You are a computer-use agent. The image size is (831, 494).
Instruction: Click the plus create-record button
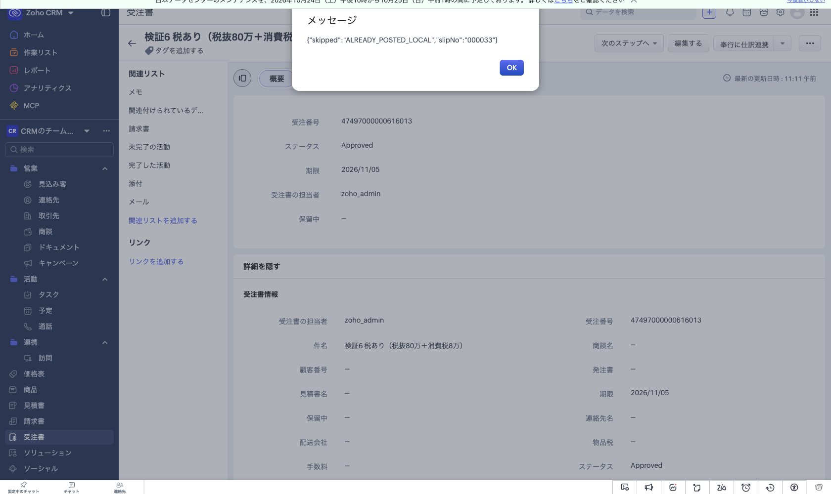(709, 13)
